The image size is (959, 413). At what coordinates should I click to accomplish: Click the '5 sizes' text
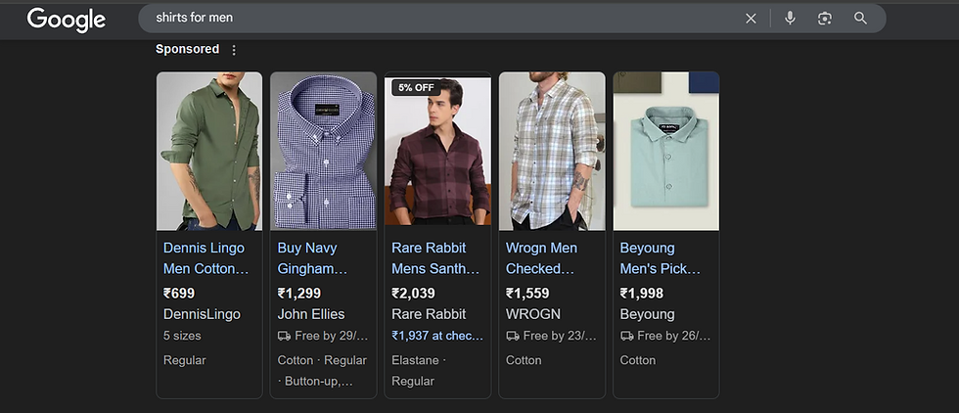pos(182,336)
